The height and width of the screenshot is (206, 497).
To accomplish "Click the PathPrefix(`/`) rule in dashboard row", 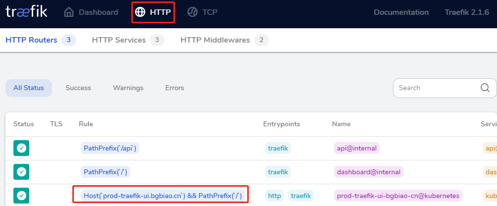I will pos(106,172).
